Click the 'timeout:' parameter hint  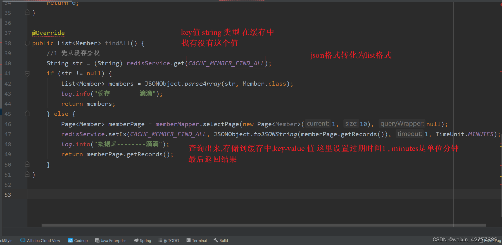tap(410, 134)
